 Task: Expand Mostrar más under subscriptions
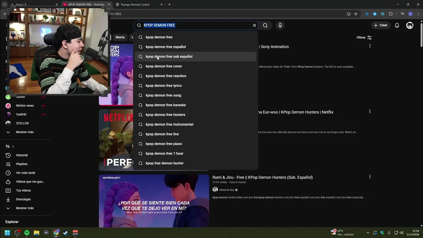coord(24,132)
